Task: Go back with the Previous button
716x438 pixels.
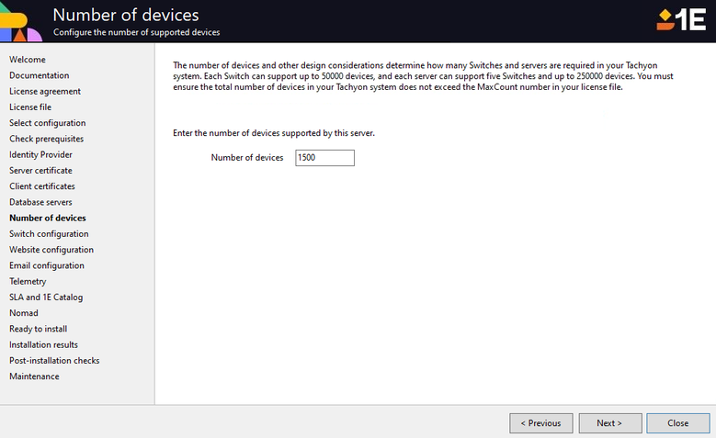Action: click(x=540, y=423)
